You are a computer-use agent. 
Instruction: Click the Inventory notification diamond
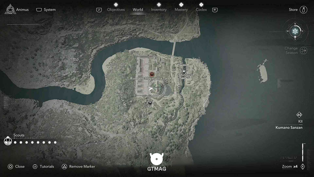click(x=159, y=4)
